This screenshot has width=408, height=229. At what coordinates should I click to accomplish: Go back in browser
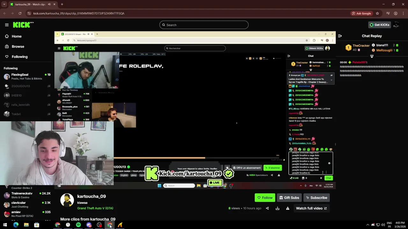pyautogui.click(x=4, y=13)
